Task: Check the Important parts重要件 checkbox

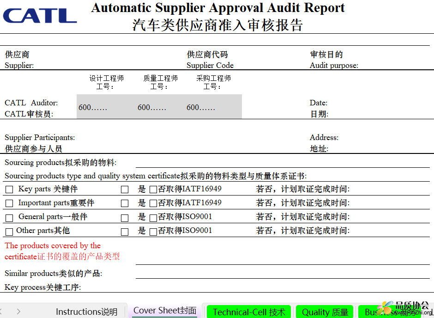Action: (9, 203)
